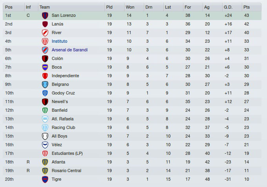Open the Arsenal de Sarandí team link
Screen dimensions: 267x187
click(x=70, y=50)
